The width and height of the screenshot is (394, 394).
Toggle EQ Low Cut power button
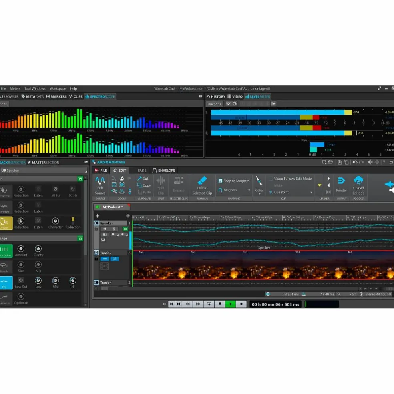pos(21,280)
